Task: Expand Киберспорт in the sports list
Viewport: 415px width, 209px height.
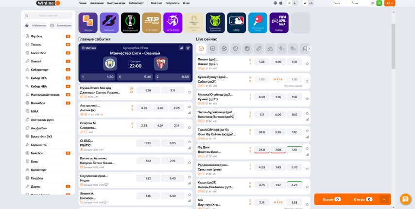Action: coord(48,70)
